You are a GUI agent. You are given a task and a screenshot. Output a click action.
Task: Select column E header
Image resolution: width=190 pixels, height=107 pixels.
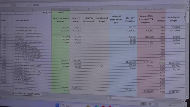click(x=61, y=9)
